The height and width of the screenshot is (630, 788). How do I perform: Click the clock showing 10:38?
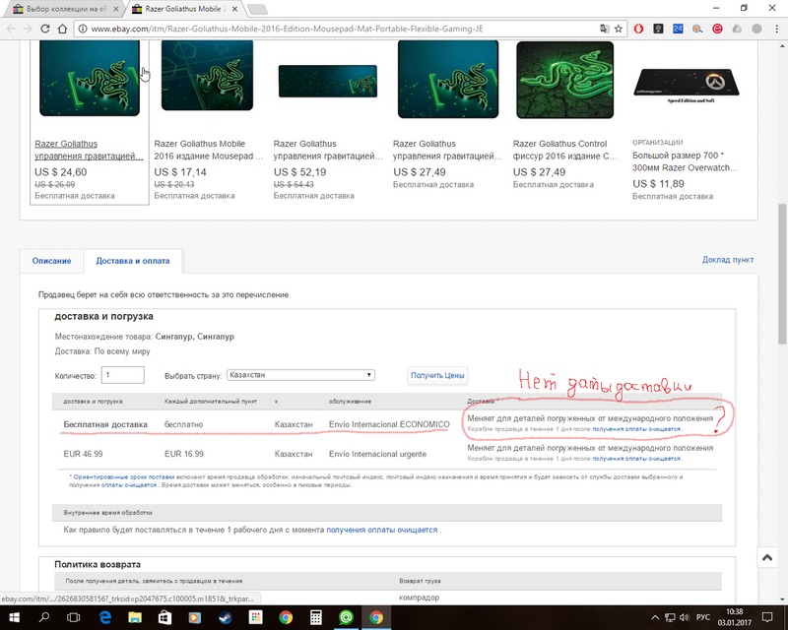734,612
